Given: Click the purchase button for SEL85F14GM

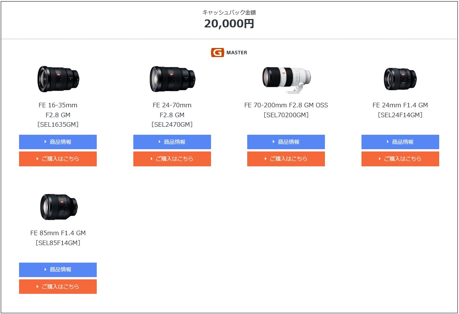Looking at the screenshot, I should 58,287.
